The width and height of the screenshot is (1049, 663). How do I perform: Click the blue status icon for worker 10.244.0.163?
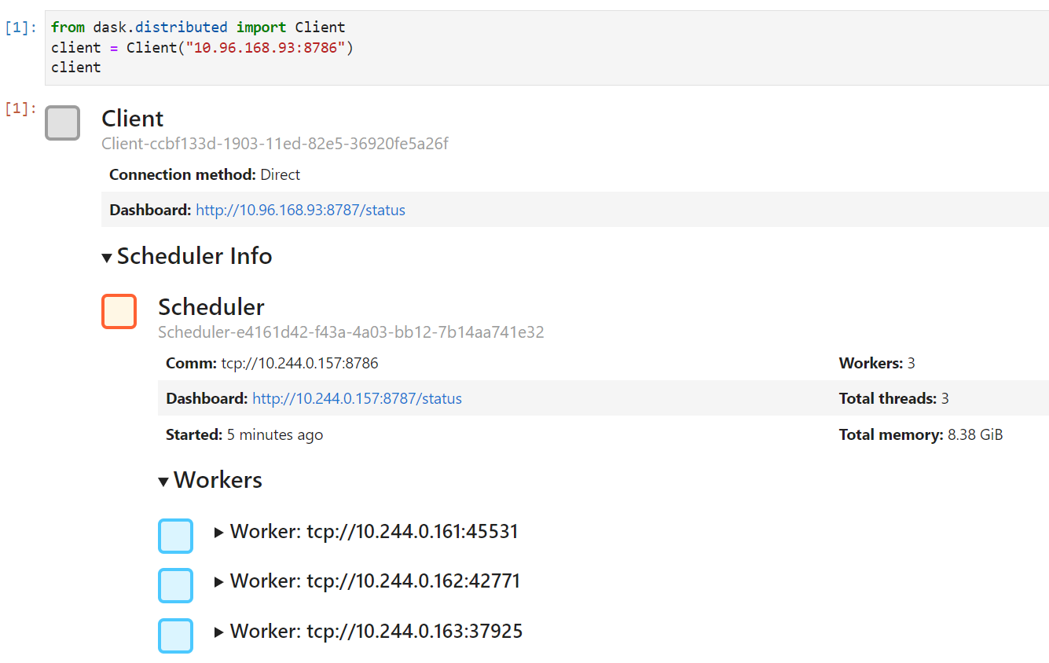(175, 636)
